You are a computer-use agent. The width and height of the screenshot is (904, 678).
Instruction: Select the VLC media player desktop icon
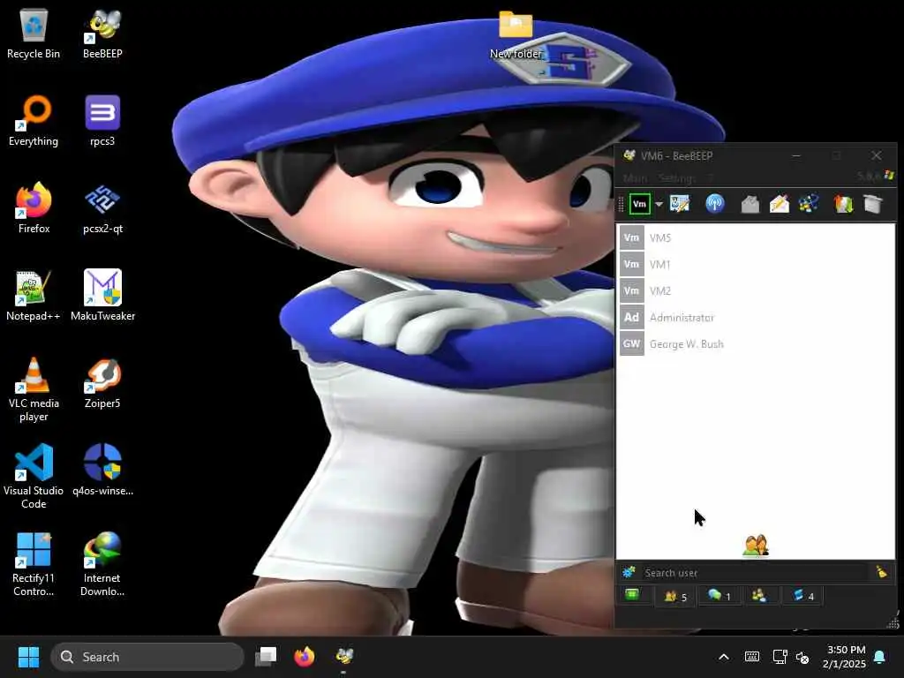click(34, 389)
